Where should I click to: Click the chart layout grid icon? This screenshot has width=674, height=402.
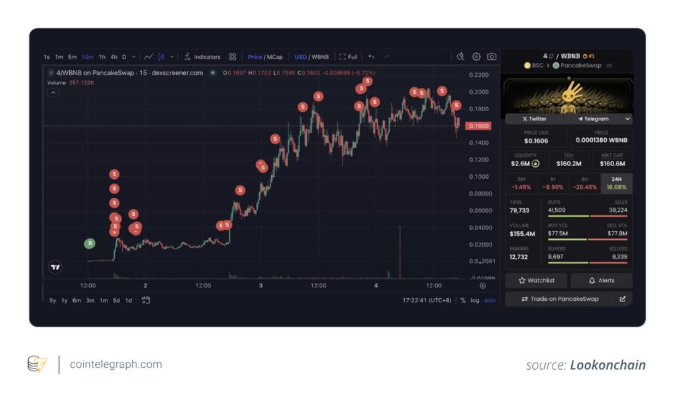click(x=232, y=57)
